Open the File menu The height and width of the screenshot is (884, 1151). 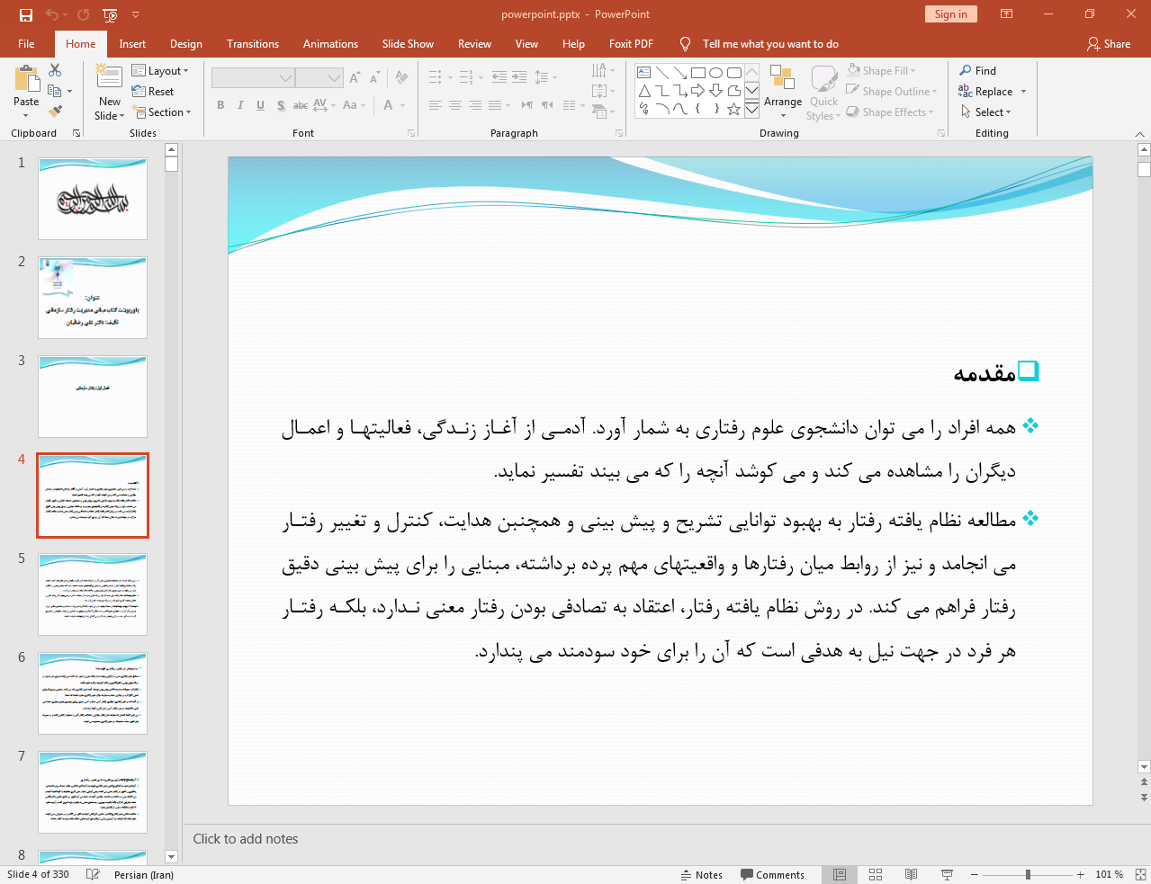pos(26,43)
